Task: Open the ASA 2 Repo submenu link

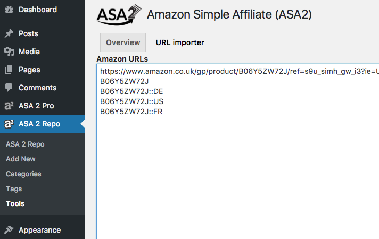Action: pos(25,144)
